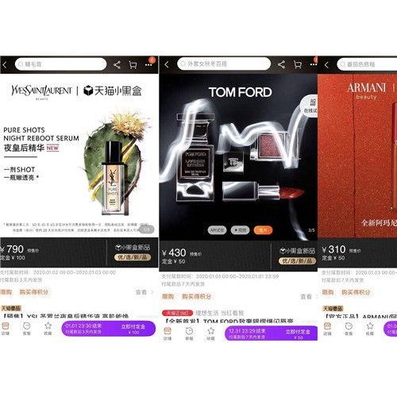Screen dimensions: 397x397
Task: Open more options on Tom Ford page
Action: tap(314, 64)
